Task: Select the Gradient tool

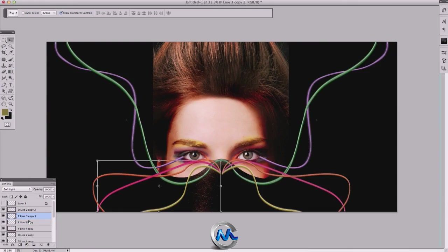Action: tap(10, 72)
